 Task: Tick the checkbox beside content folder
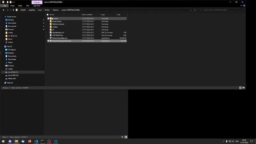(48, 18)
